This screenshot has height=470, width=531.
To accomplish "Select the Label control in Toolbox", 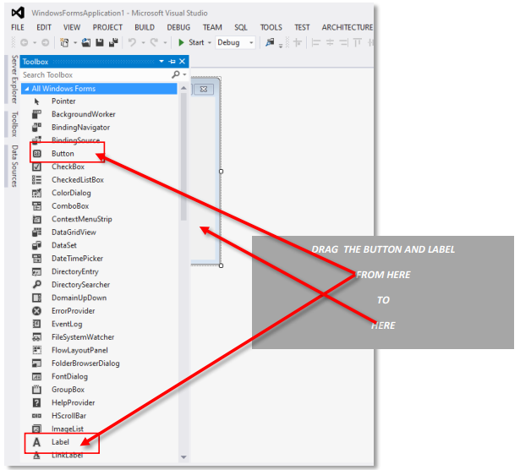I will tap(61, 442).
